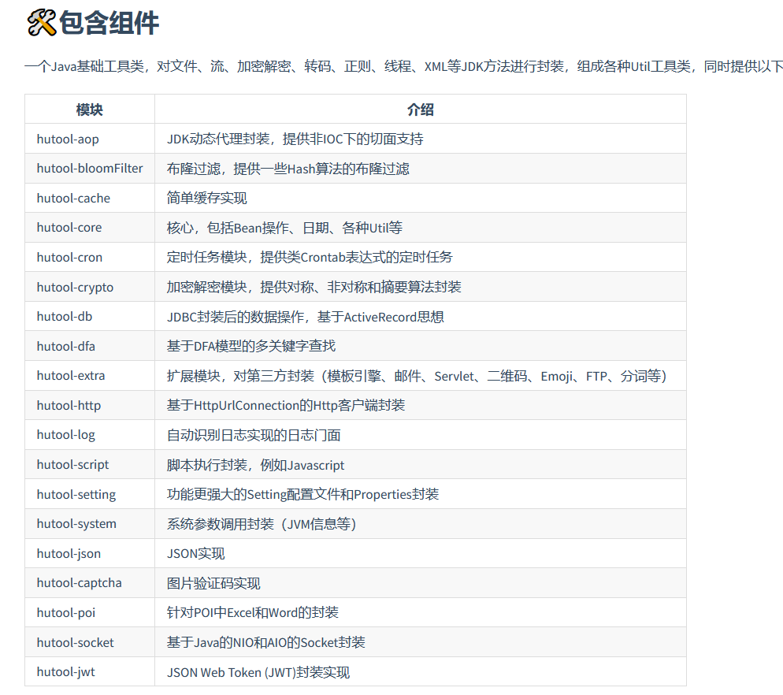Screen dimensions: 783x695
Task: Click the hutool-json module name
Action: point(69,553)
